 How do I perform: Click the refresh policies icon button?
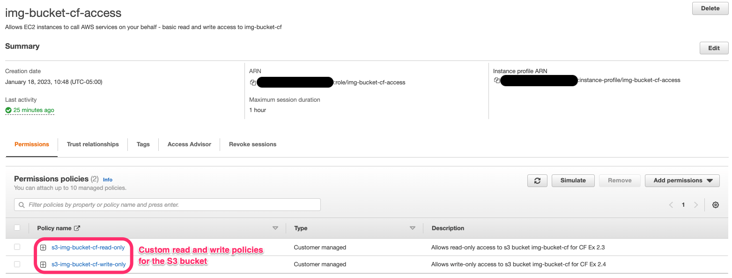(537, 180)
